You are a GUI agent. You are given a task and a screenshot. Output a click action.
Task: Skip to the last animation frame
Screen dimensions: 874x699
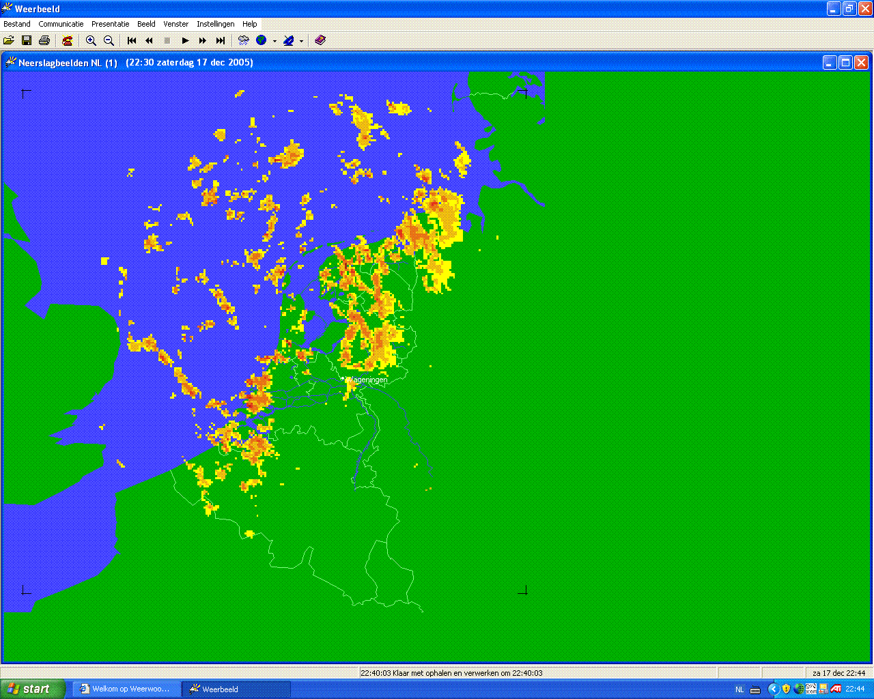point(221,41)
